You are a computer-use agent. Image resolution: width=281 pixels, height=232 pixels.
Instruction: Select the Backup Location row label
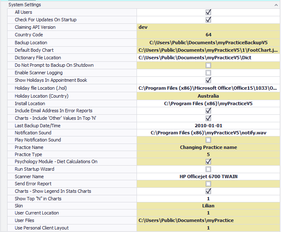click(31, 43)
